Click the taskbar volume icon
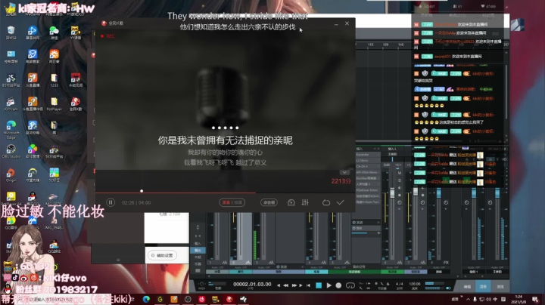545x305 pixels. (x=488, y=299)
